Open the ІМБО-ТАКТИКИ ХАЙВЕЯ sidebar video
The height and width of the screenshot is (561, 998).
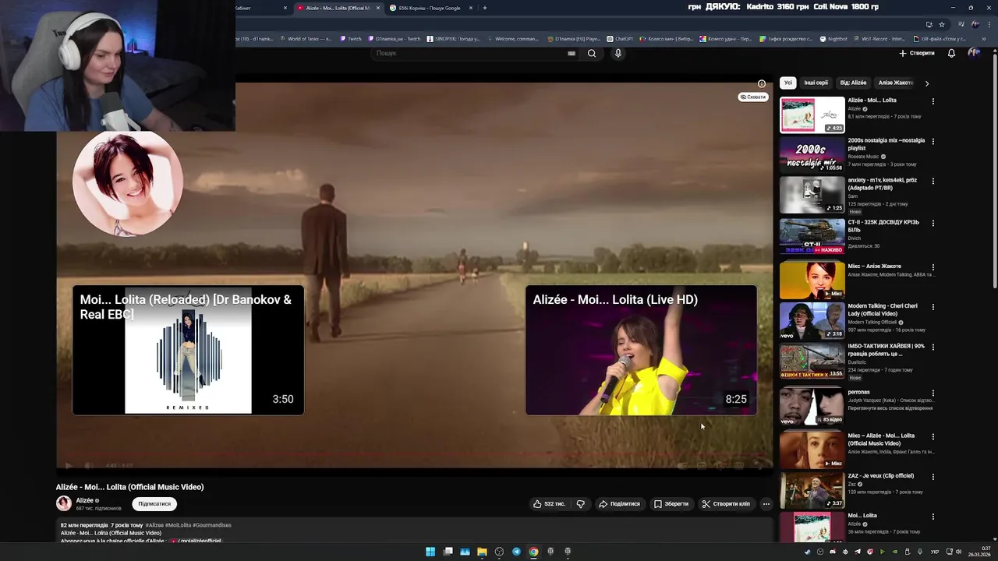(812, 362)
